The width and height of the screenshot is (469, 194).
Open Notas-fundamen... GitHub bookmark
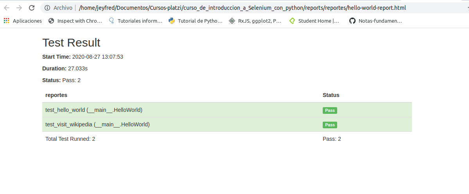[376, 21]
